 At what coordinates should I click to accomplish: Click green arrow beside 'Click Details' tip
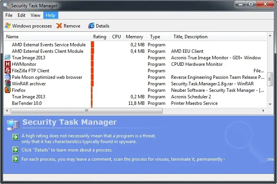[15, 150]
